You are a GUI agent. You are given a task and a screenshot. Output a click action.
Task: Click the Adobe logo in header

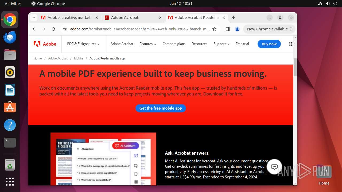pos(45,44)
